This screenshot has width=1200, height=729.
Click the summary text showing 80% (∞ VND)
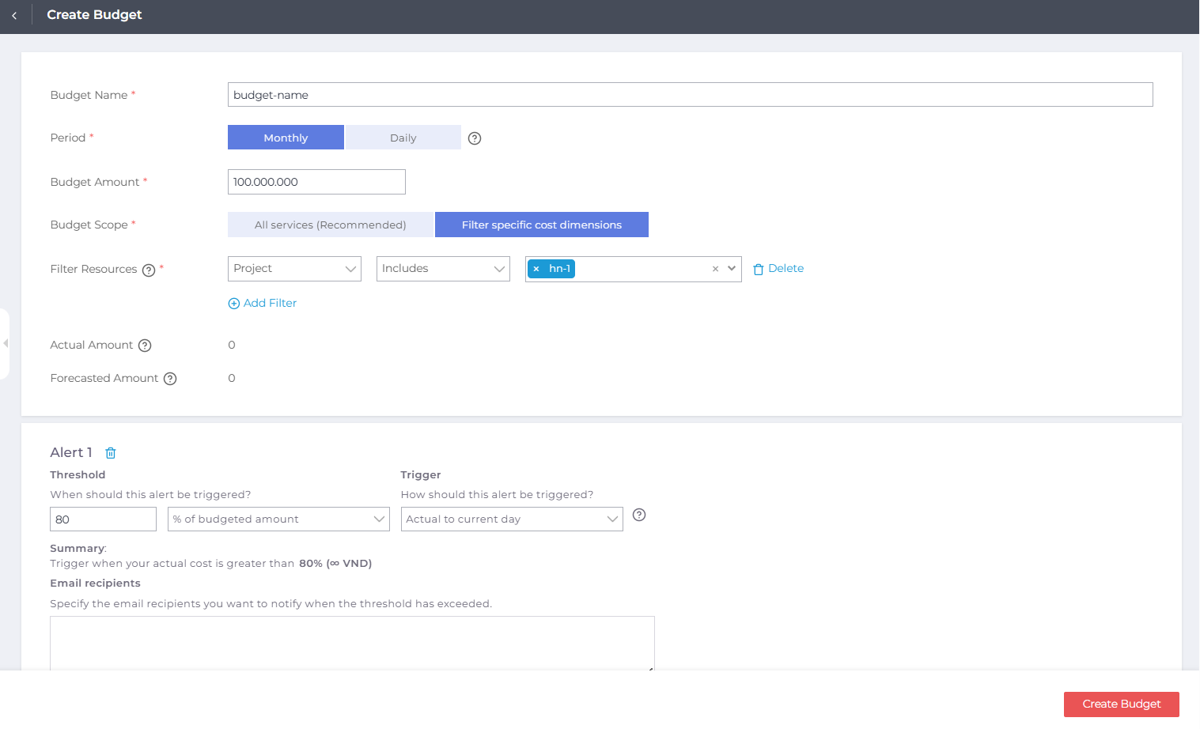click(335, 564)
